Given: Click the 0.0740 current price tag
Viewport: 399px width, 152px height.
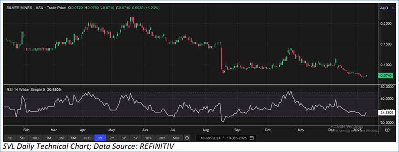Looking at the screenshot, I should [x=386, y=75].
